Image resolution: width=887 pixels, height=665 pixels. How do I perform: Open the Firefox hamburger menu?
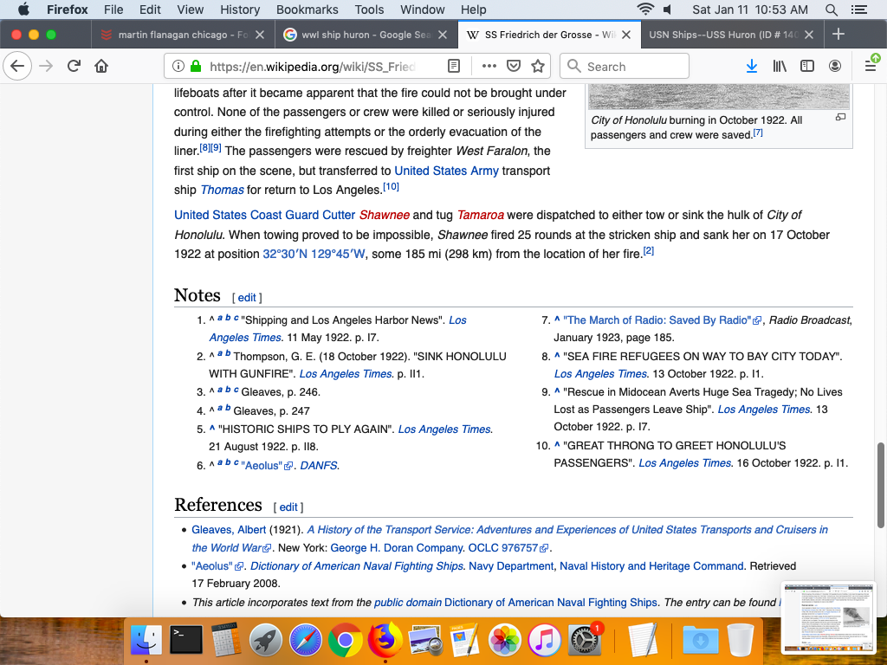coord(871,67)
